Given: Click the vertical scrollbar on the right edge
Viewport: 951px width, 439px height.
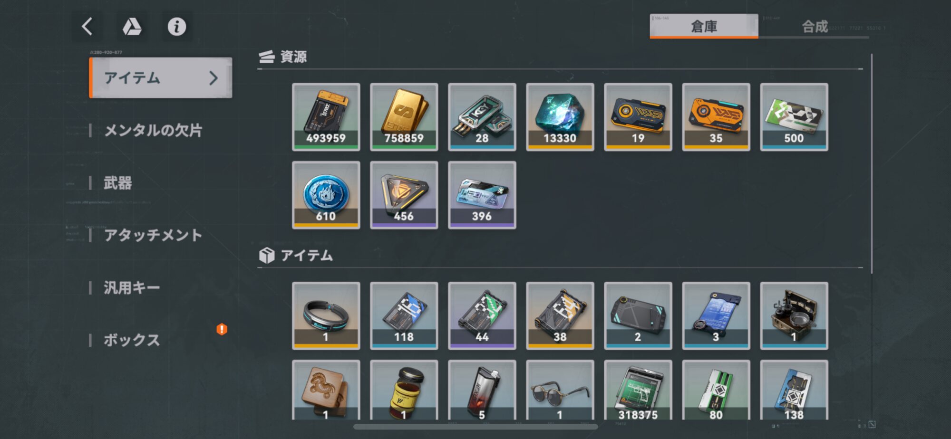Looking at the screenshot, I should 872,164.
